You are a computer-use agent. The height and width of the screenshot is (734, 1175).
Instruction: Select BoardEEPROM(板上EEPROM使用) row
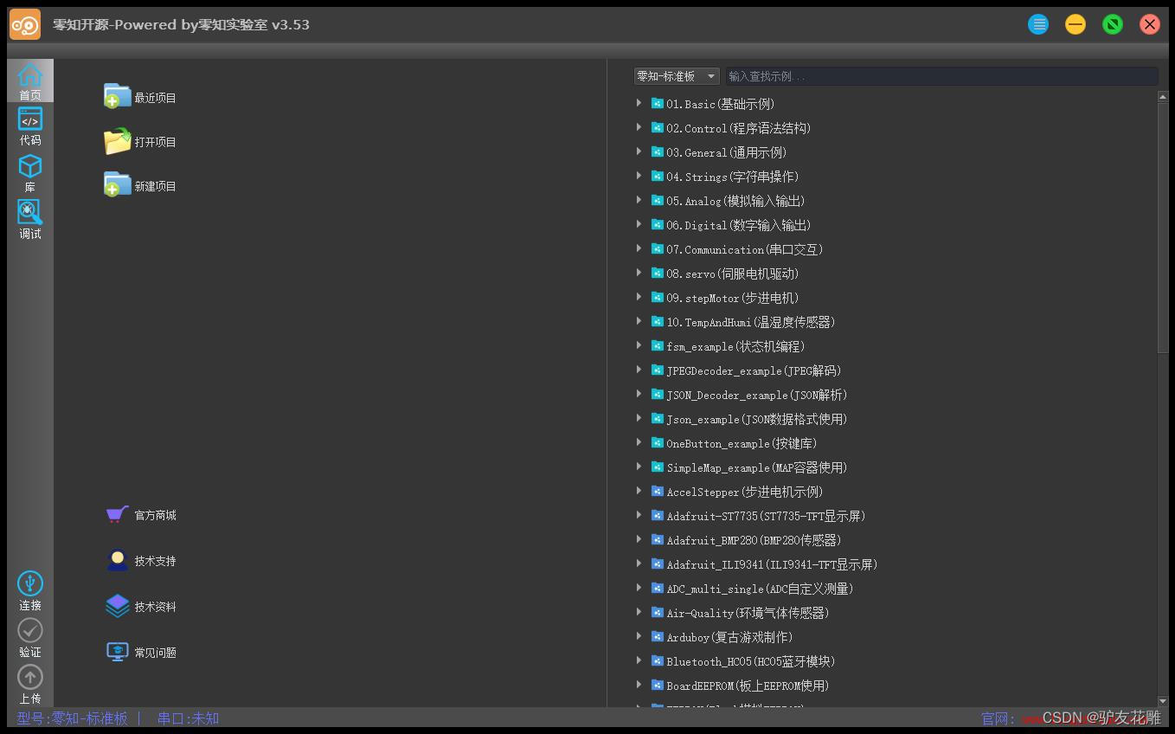(x=748, y=686)
